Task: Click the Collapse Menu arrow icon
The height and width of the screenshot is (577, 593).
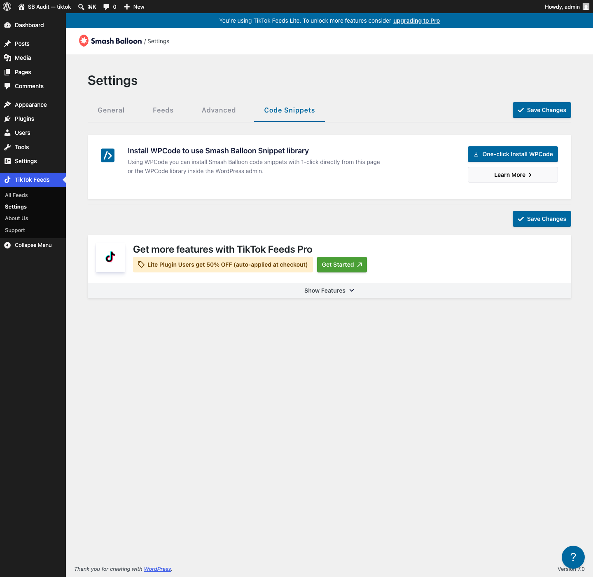Action: [x=7, y=245]
